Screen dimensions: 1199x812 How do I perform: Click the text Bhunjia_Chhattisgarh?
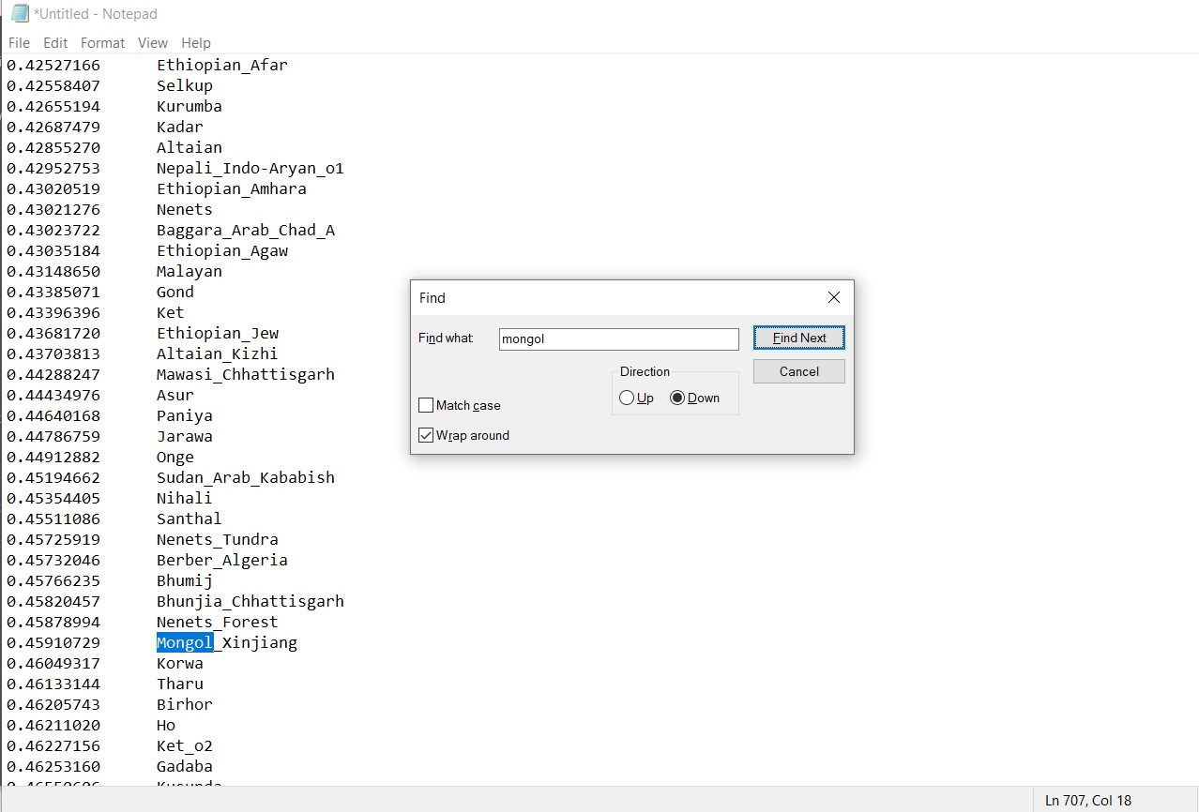pyautogui.click(x=250, y=602)
